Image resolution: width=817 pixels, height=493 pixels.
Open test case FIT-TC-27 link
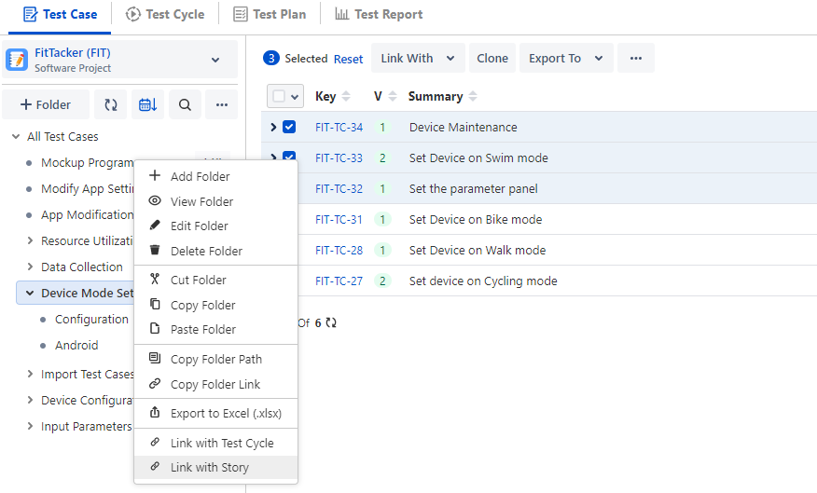pos(339,281)
